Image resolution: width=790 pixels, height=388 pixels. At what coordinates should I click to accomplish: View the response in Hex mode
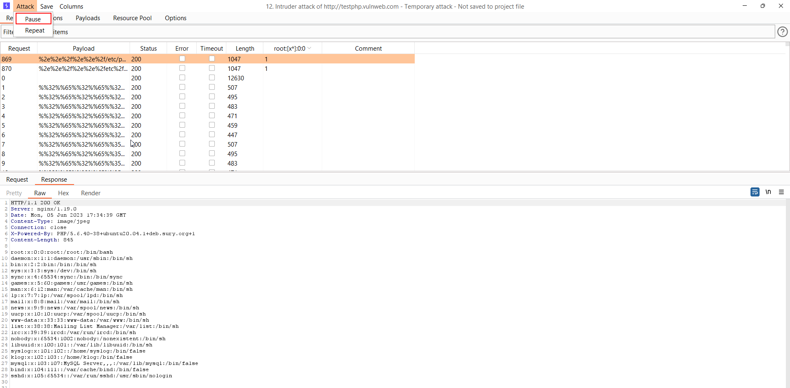(63, 193)
